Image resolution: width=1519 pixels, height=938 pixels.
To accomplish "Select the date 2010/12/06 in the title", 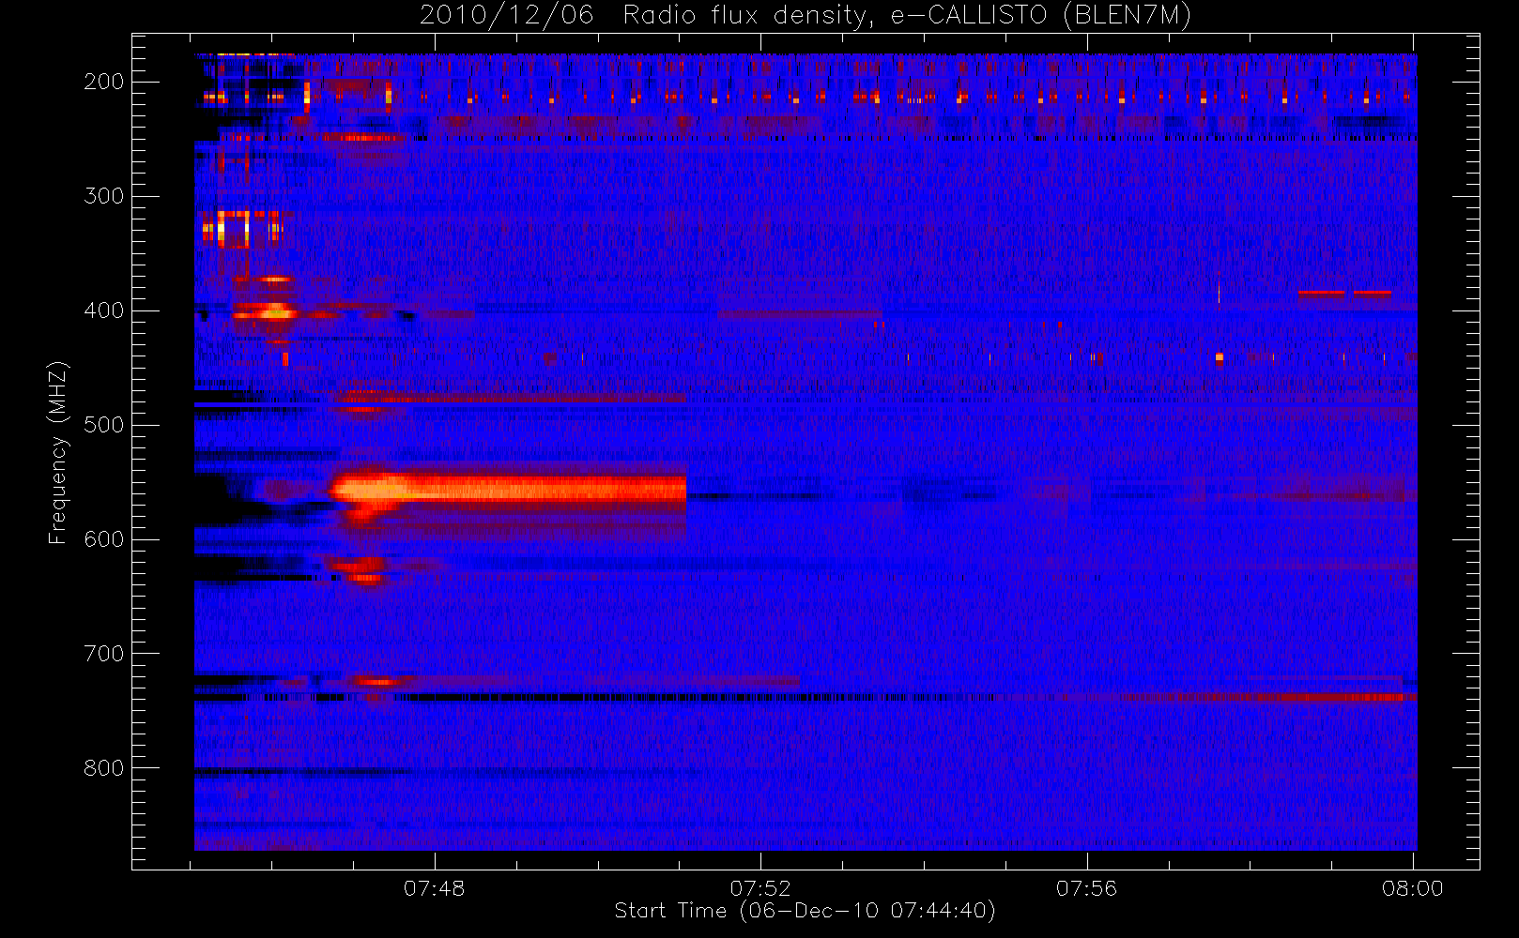I will 507,16.
